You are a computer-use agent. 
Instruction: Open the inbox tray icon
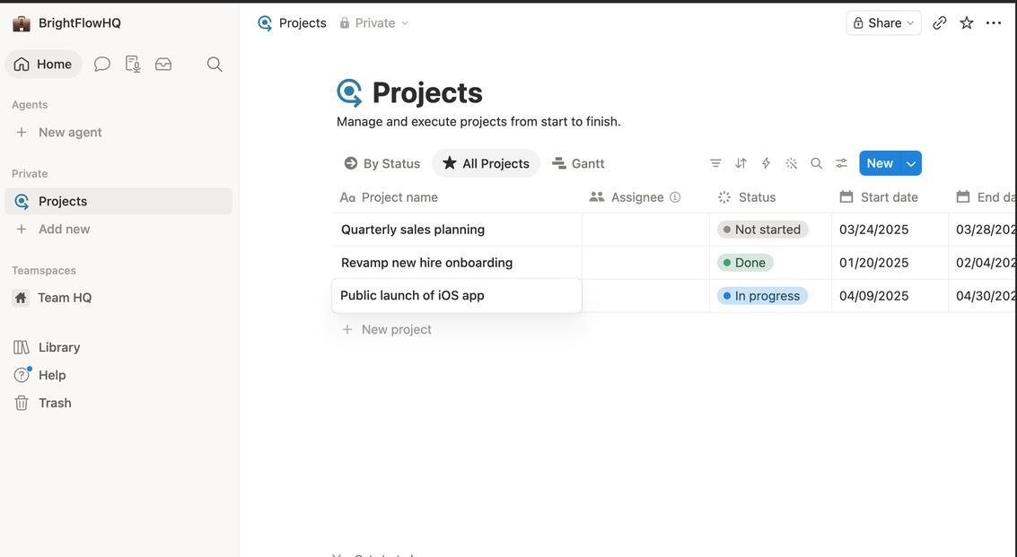(x=163, y=65)
